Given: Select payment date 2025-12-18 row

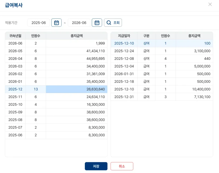Looking at the screenshot, I should pyautogui.click(x=162, y=81).
